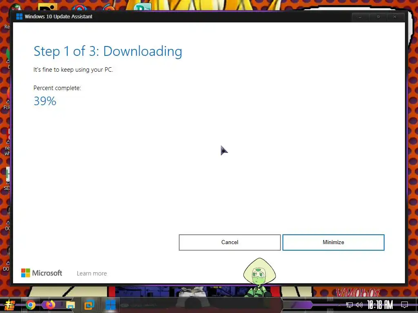418x313 pixels.
Task: Click the 10:18 AM taskbar clock
Action: click(x=380, y=305)
